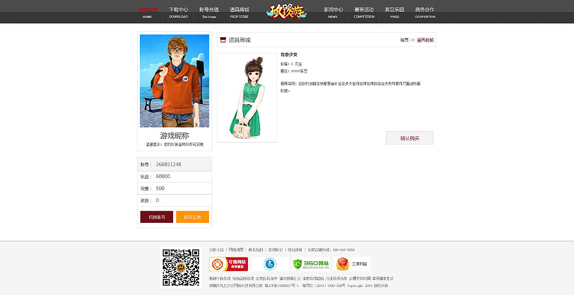Screen dimensions: 574x295
Task: Open 奖品乐园 PRIZE section
Action: pos(395,13)
